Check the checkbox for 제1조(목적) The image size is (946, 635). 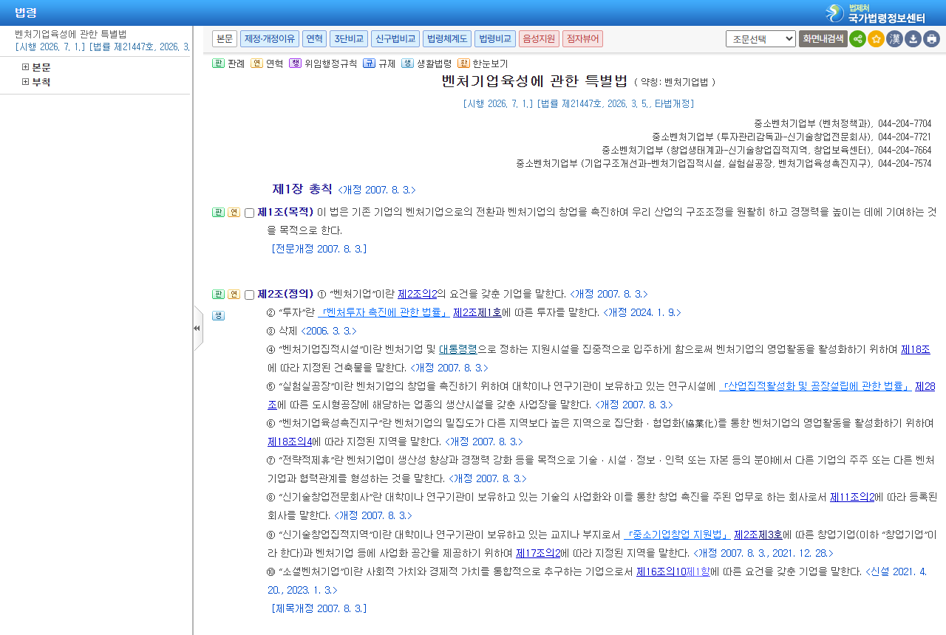249,213
